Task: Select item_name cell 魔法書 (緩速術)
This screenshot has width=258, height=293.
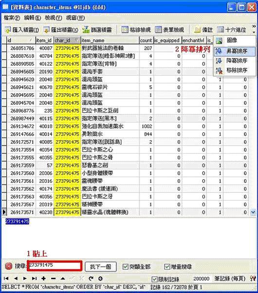Action: [x=110, y=189]
